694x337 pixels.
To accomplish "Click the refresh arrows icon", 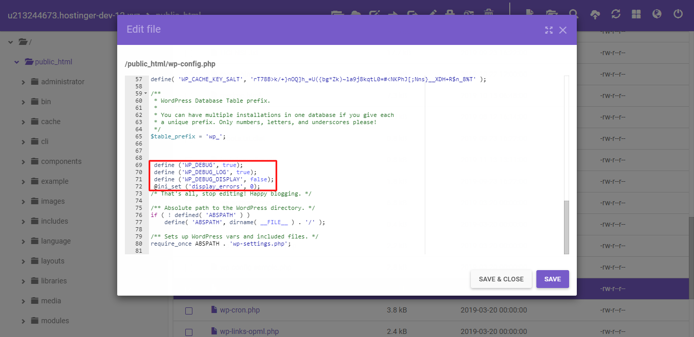I will pyautogui.click(x=616, y=14).
